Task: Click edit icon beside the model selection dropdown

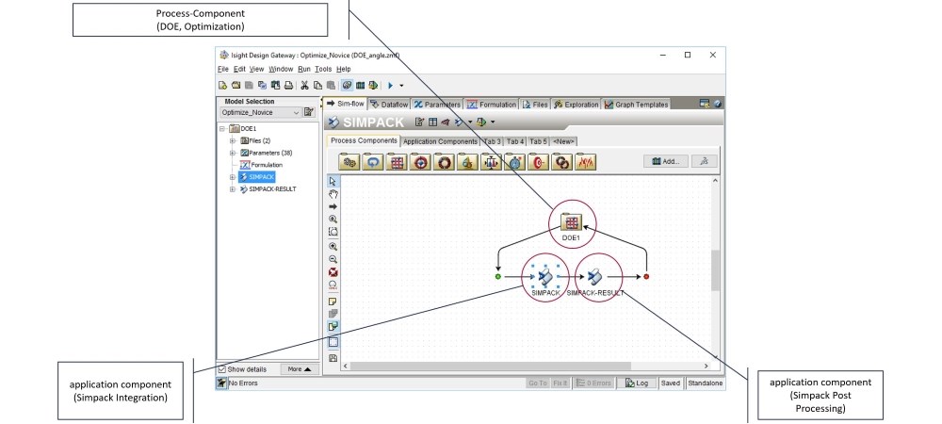Action: tap(309, 112)
